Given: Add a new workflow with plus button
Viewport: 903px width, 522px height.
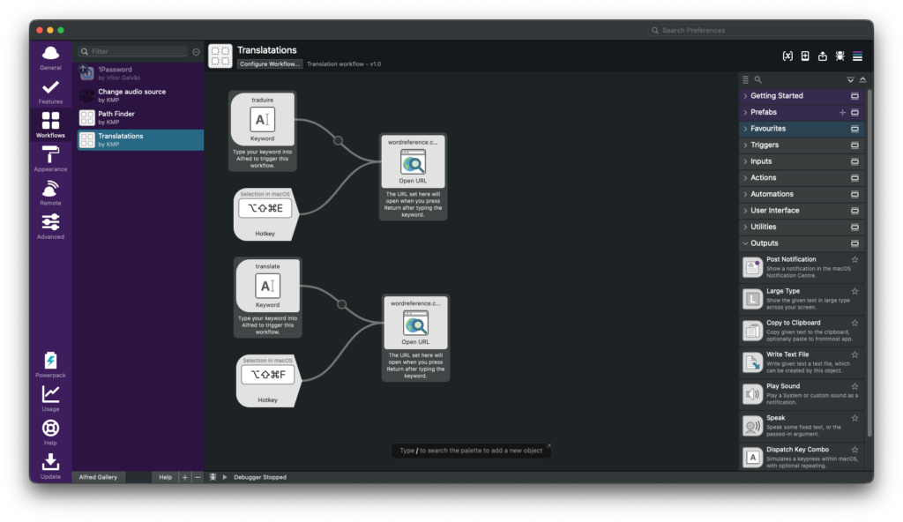Looking at the screenshot, I should (185, 477).
